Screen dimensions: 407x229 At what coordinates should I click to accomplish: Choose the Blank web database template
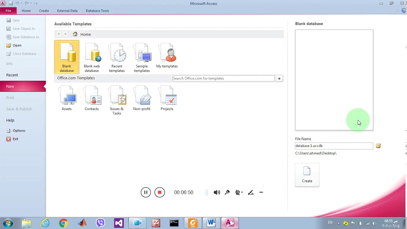(x=92, y=57)
